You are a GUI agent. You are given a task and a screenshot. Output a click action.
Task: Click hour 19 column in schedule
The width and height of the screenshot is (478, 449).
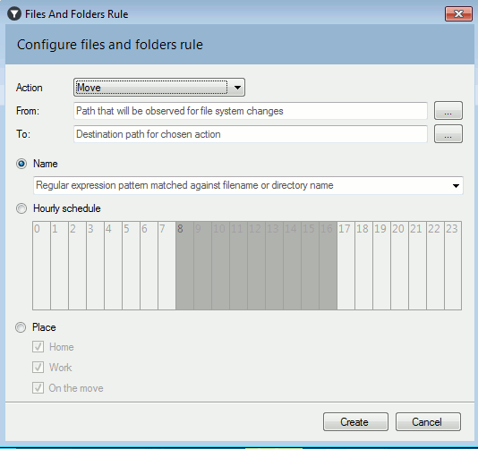point(381,266)
